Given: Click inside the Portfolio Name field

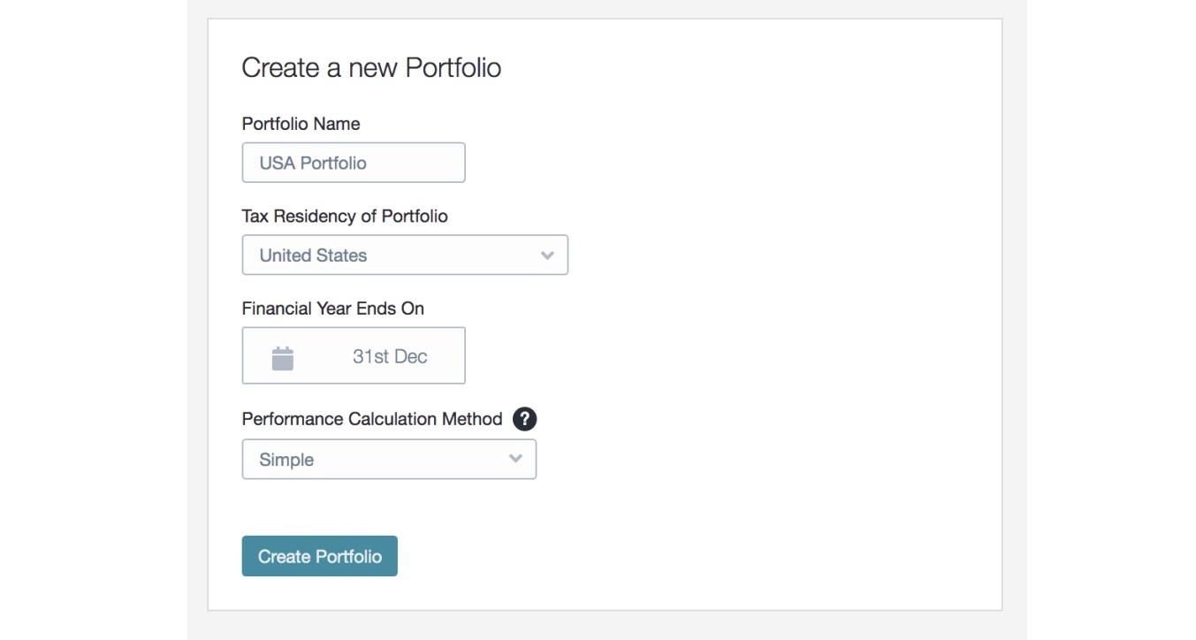Looking at the screenshot, I should tap(354, 162).
